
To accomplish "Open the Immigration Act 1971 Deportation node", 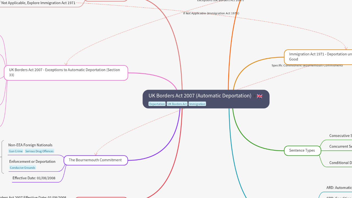I will tap(318, 57).
